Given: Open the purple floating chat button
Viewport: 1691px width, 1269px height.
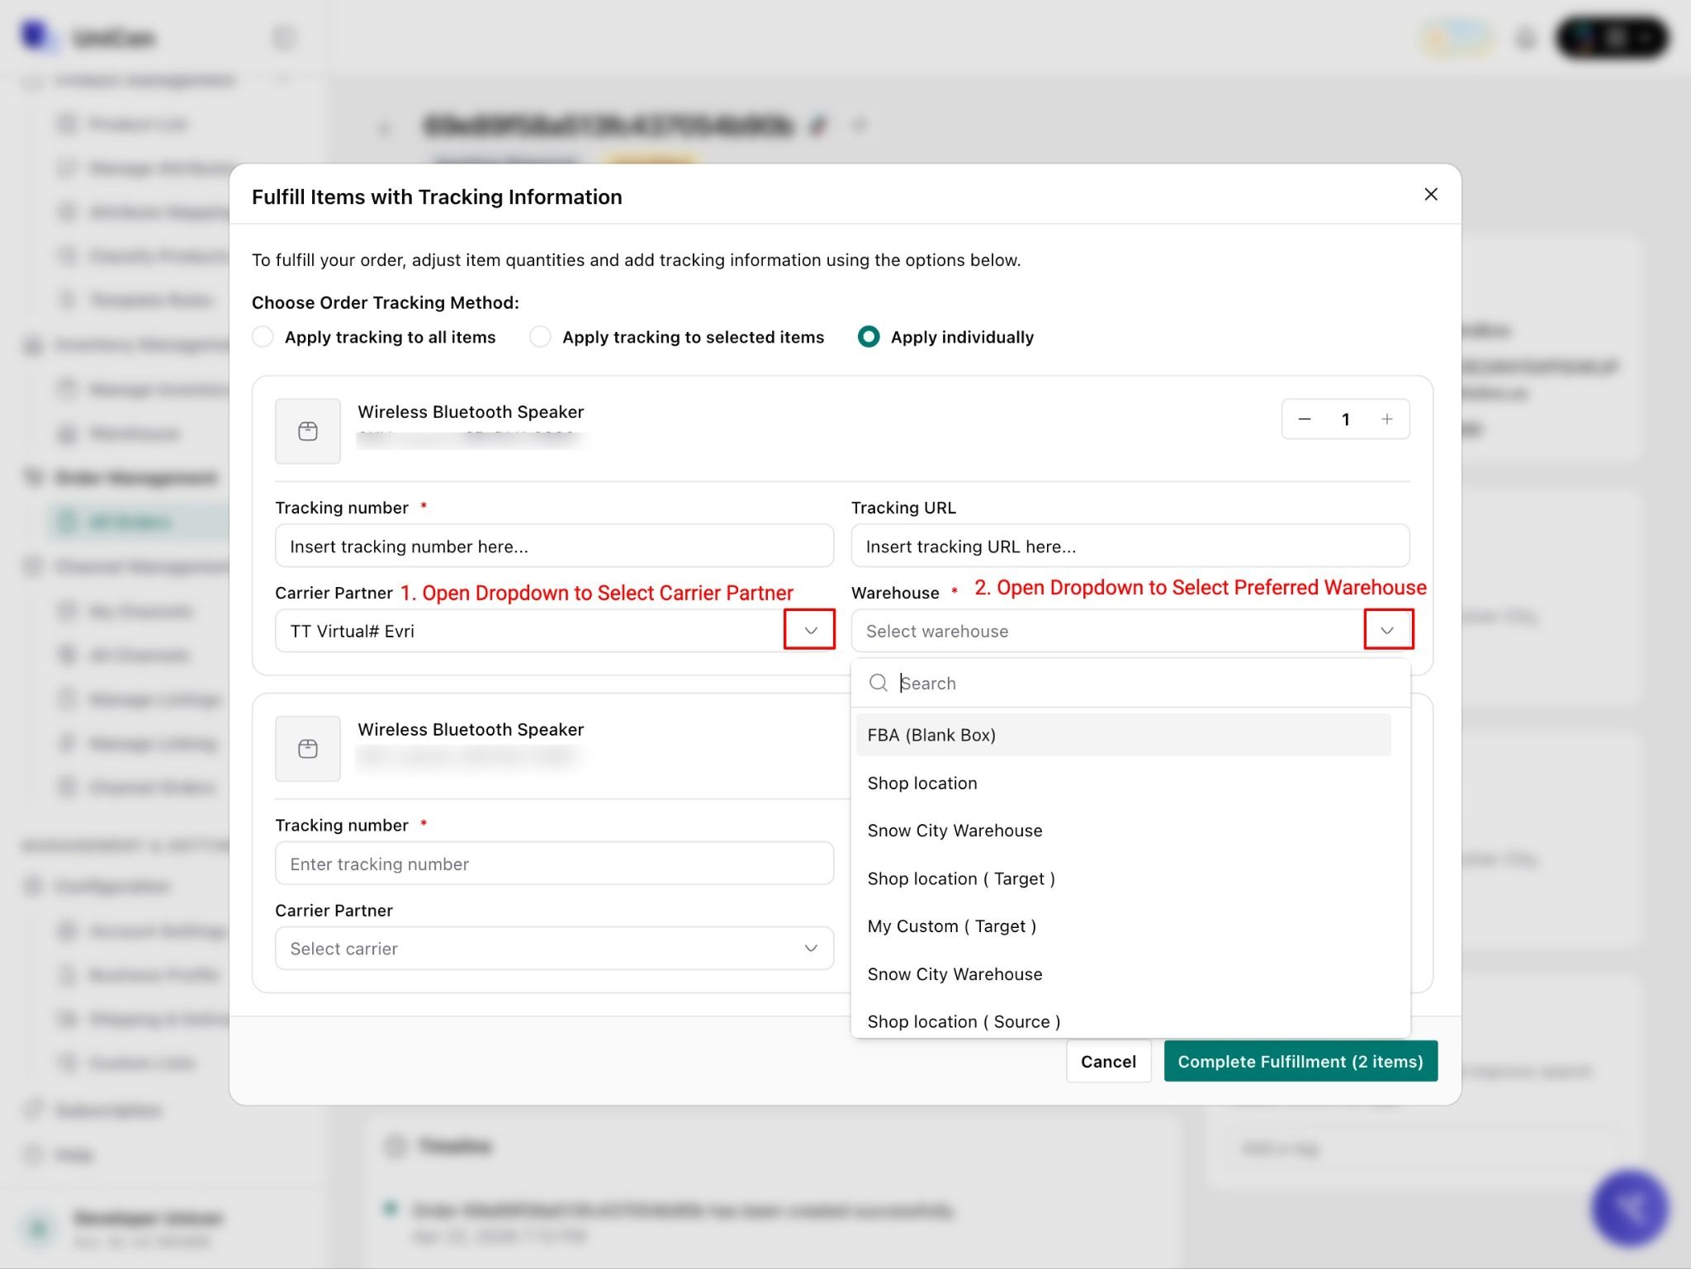Looking at the screenshot, I should click(1628, 1208).
